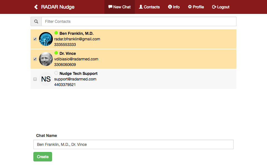
Task: Select the Nudge Tech Support name
Action: pyautogui.click(x=78, y=73)
